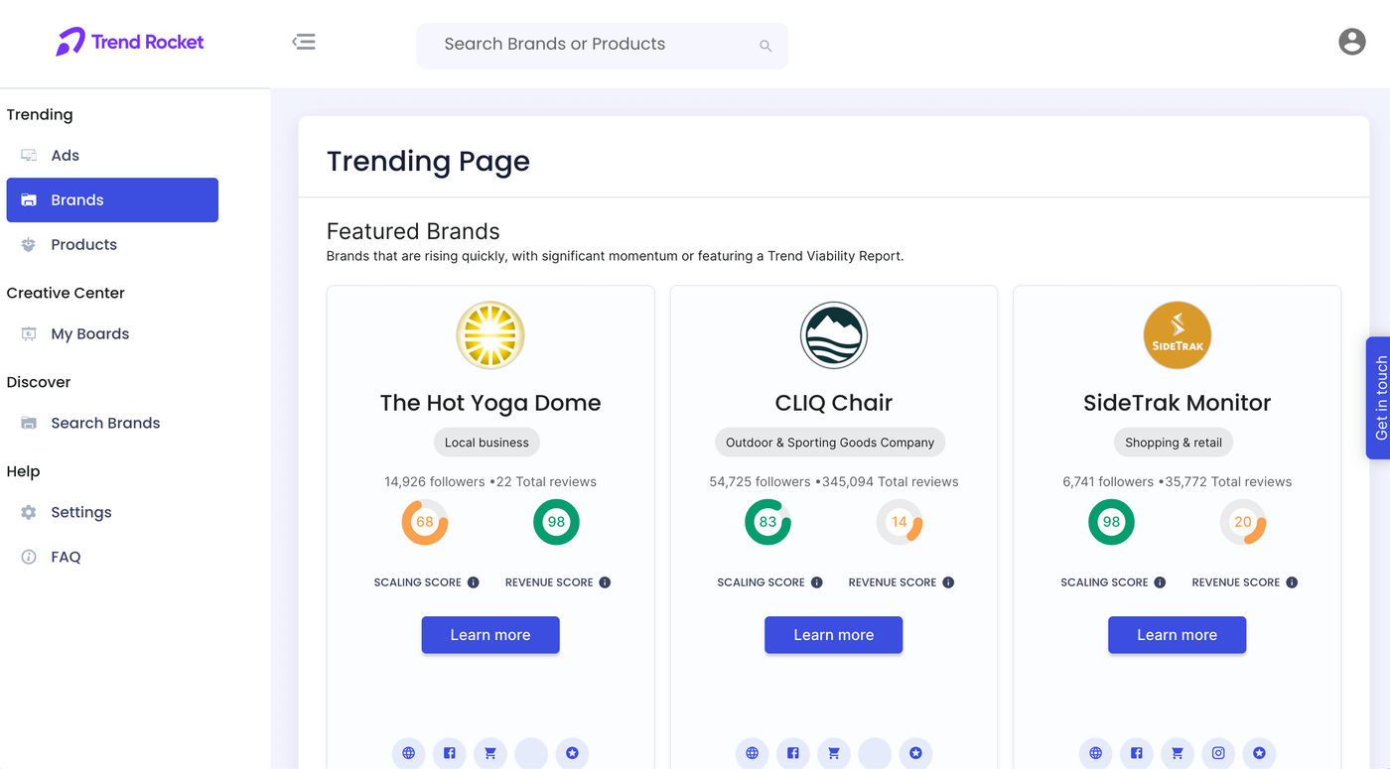Viewport: 1390px width, 769px height.
Task: Click The Hot Yoga Dome star icon
Action: pos(572,753)
